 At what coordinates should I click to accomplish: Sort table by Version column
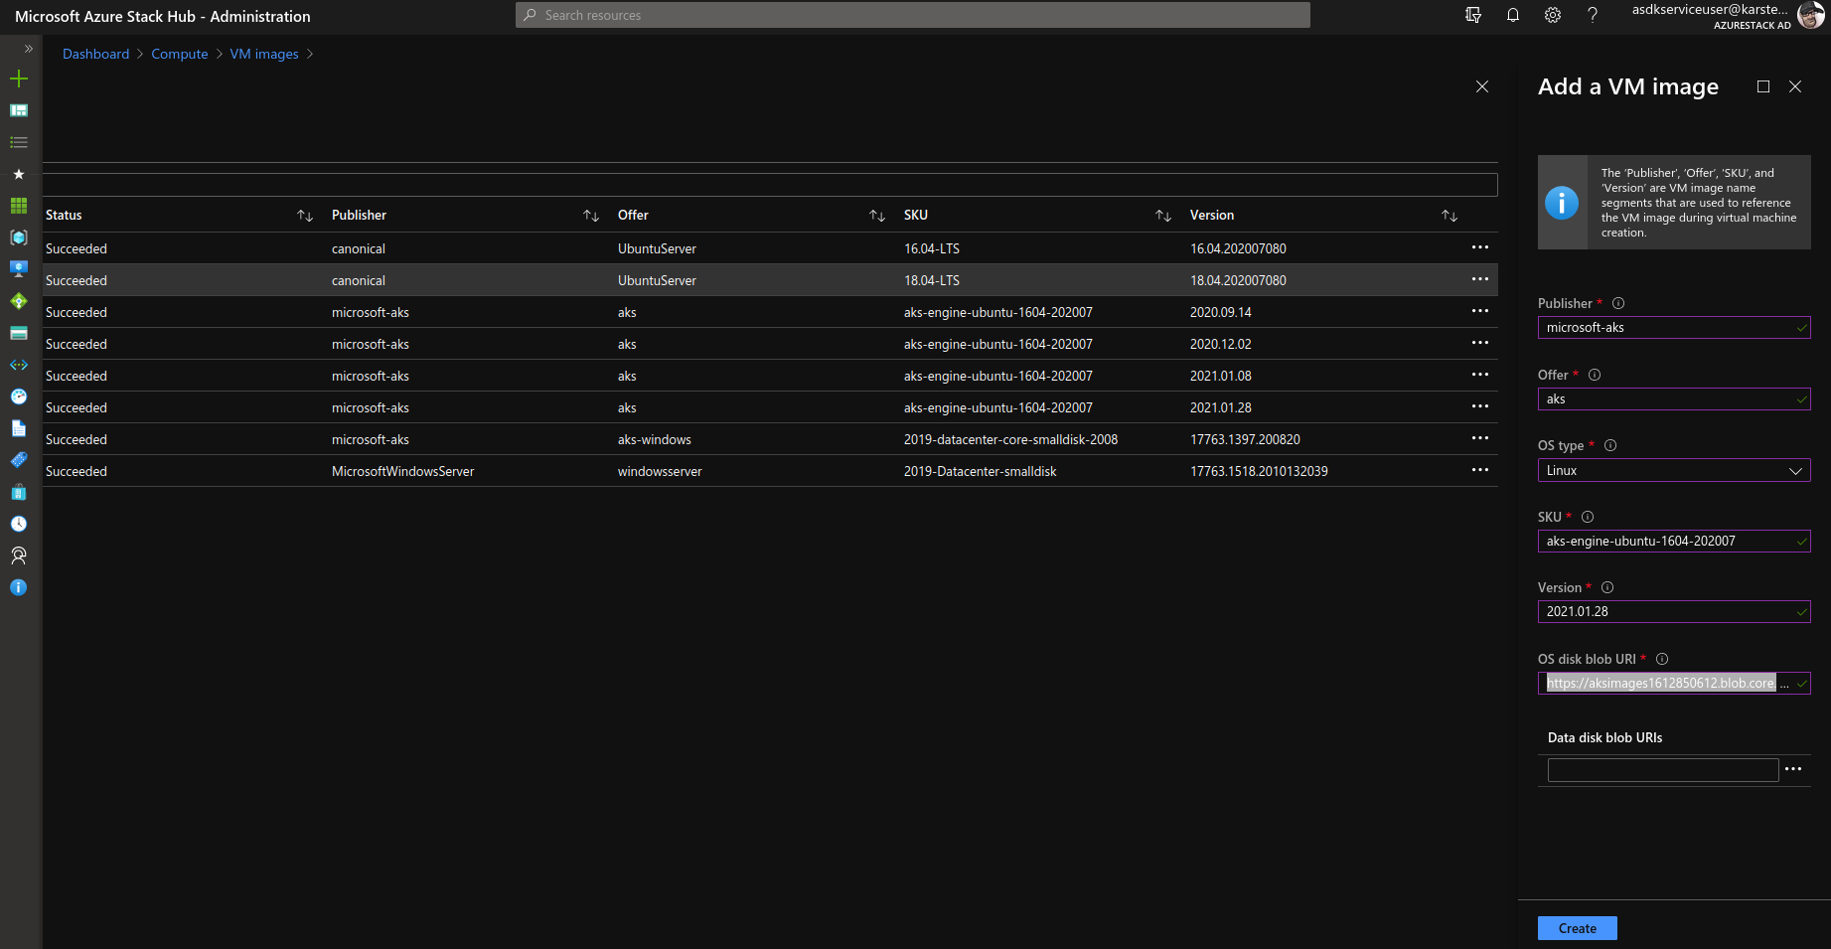point(1450,216)
